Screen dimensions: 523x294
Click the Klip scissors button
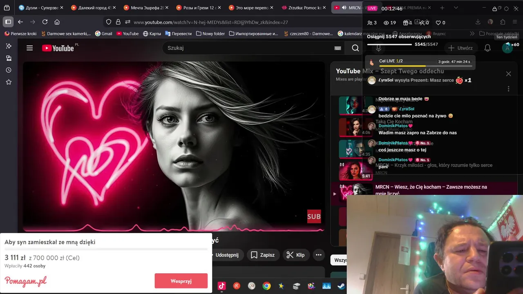(x=295, y=255)
